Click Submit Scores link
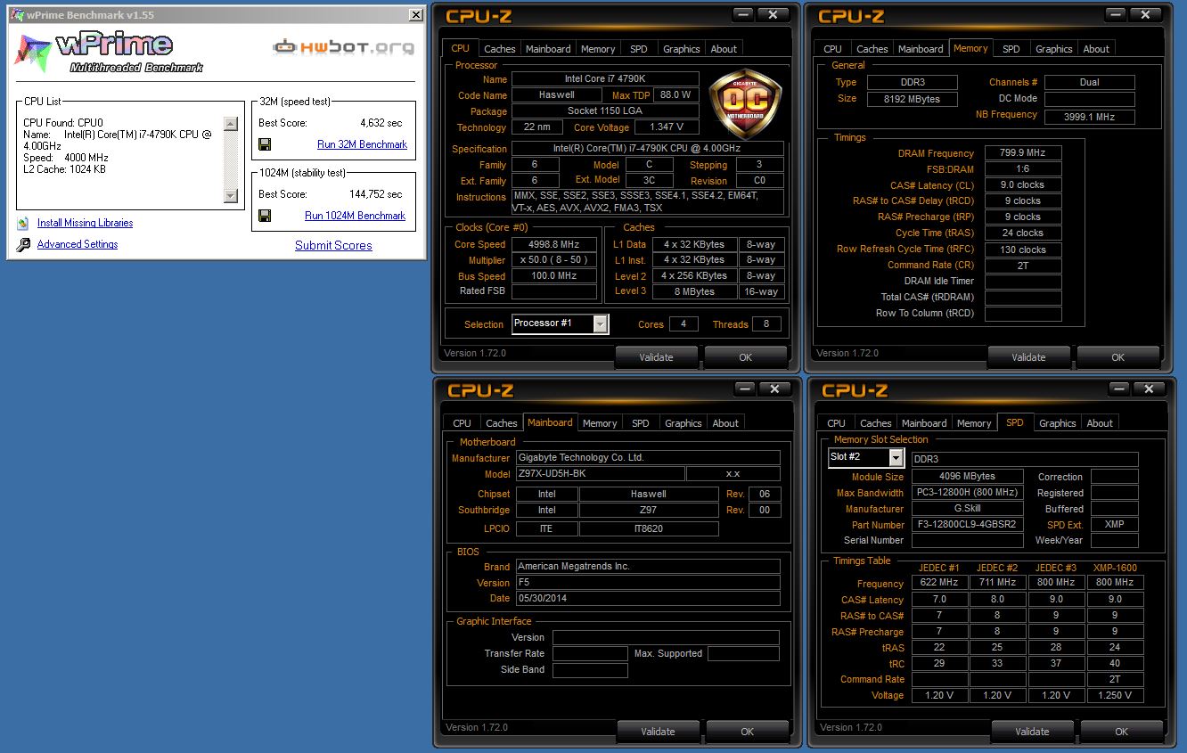1187x753 pixels. (333, 246)
